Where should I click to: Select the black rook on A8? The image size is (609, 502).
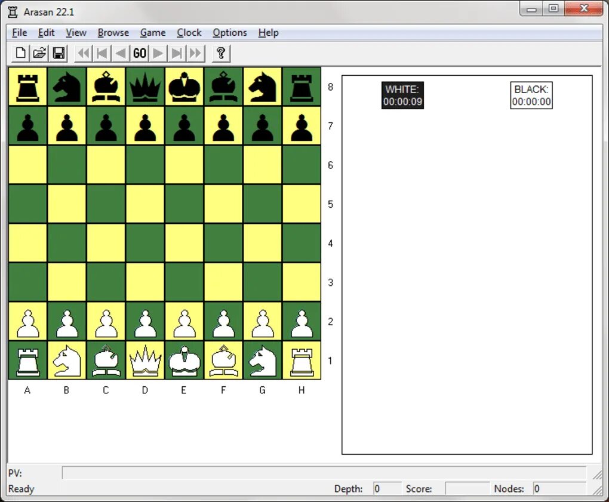27,87
